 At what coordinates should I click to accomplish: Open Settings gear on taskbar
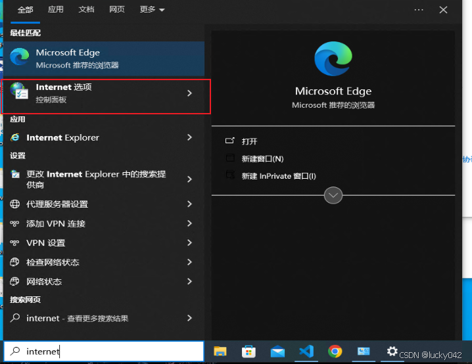click(392, 351)
